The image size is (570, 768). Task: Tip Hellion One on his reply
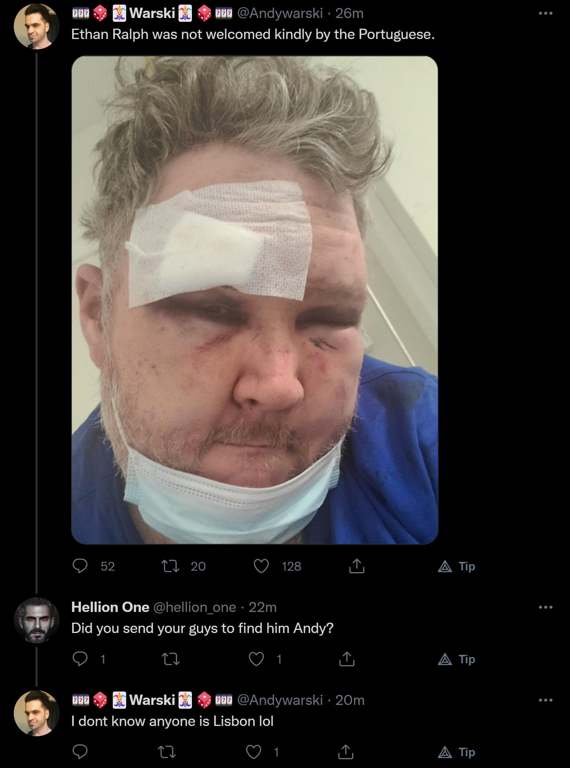coord(456,659)
